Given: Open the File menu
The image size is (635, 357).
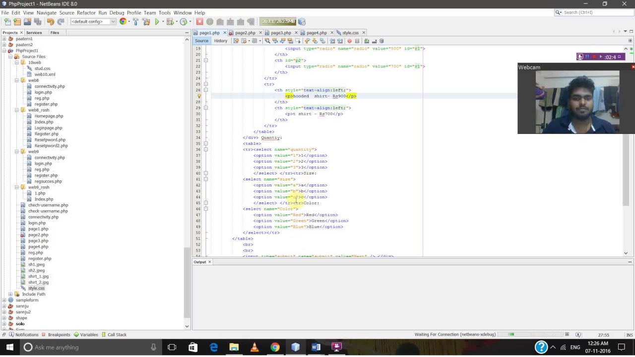Looking at the screenshot, I should click(5, 12).
